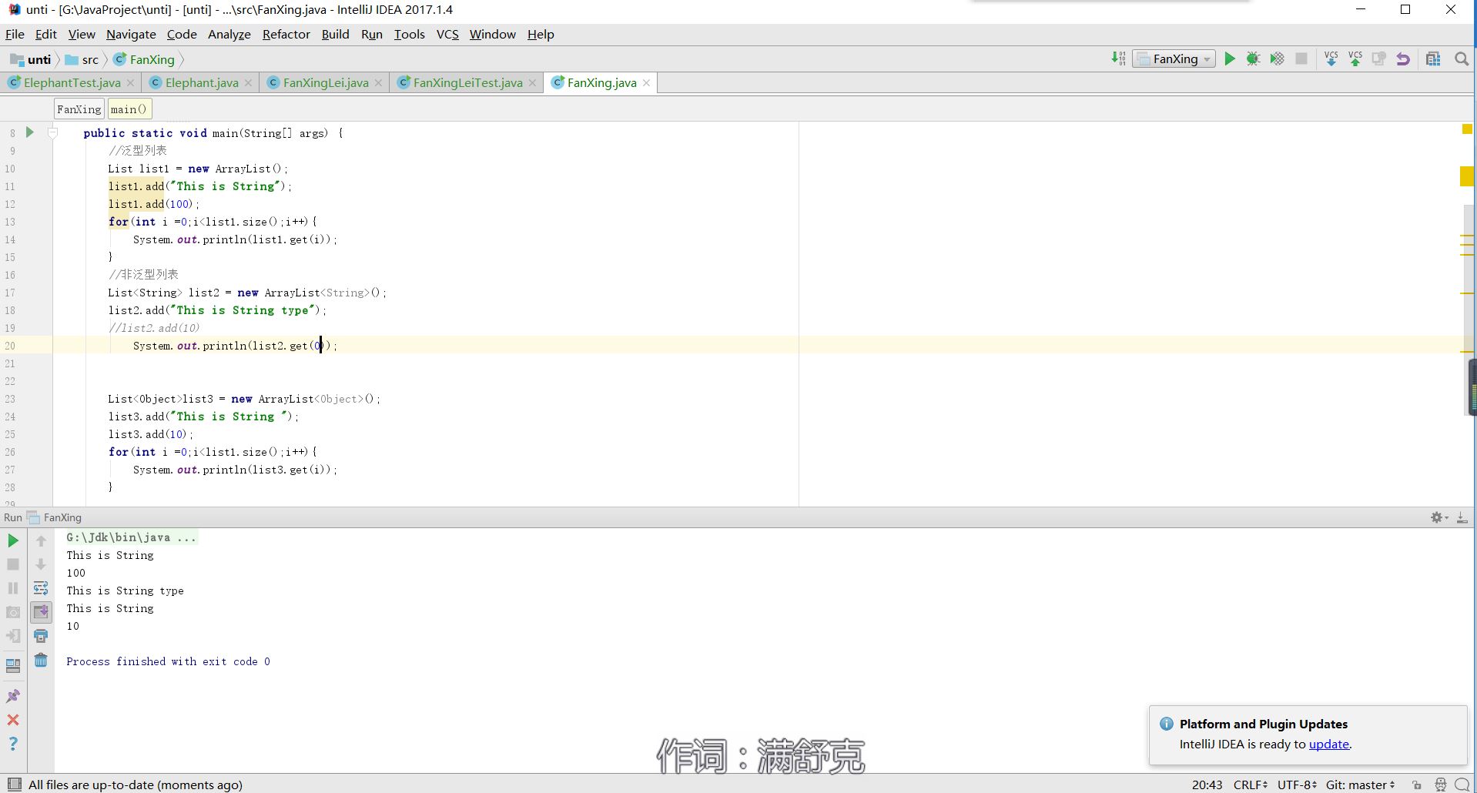Click the main() method breadcrumb
This screenshot has width=1477, height=793.
pyautogui.click(x=129, y=109)
